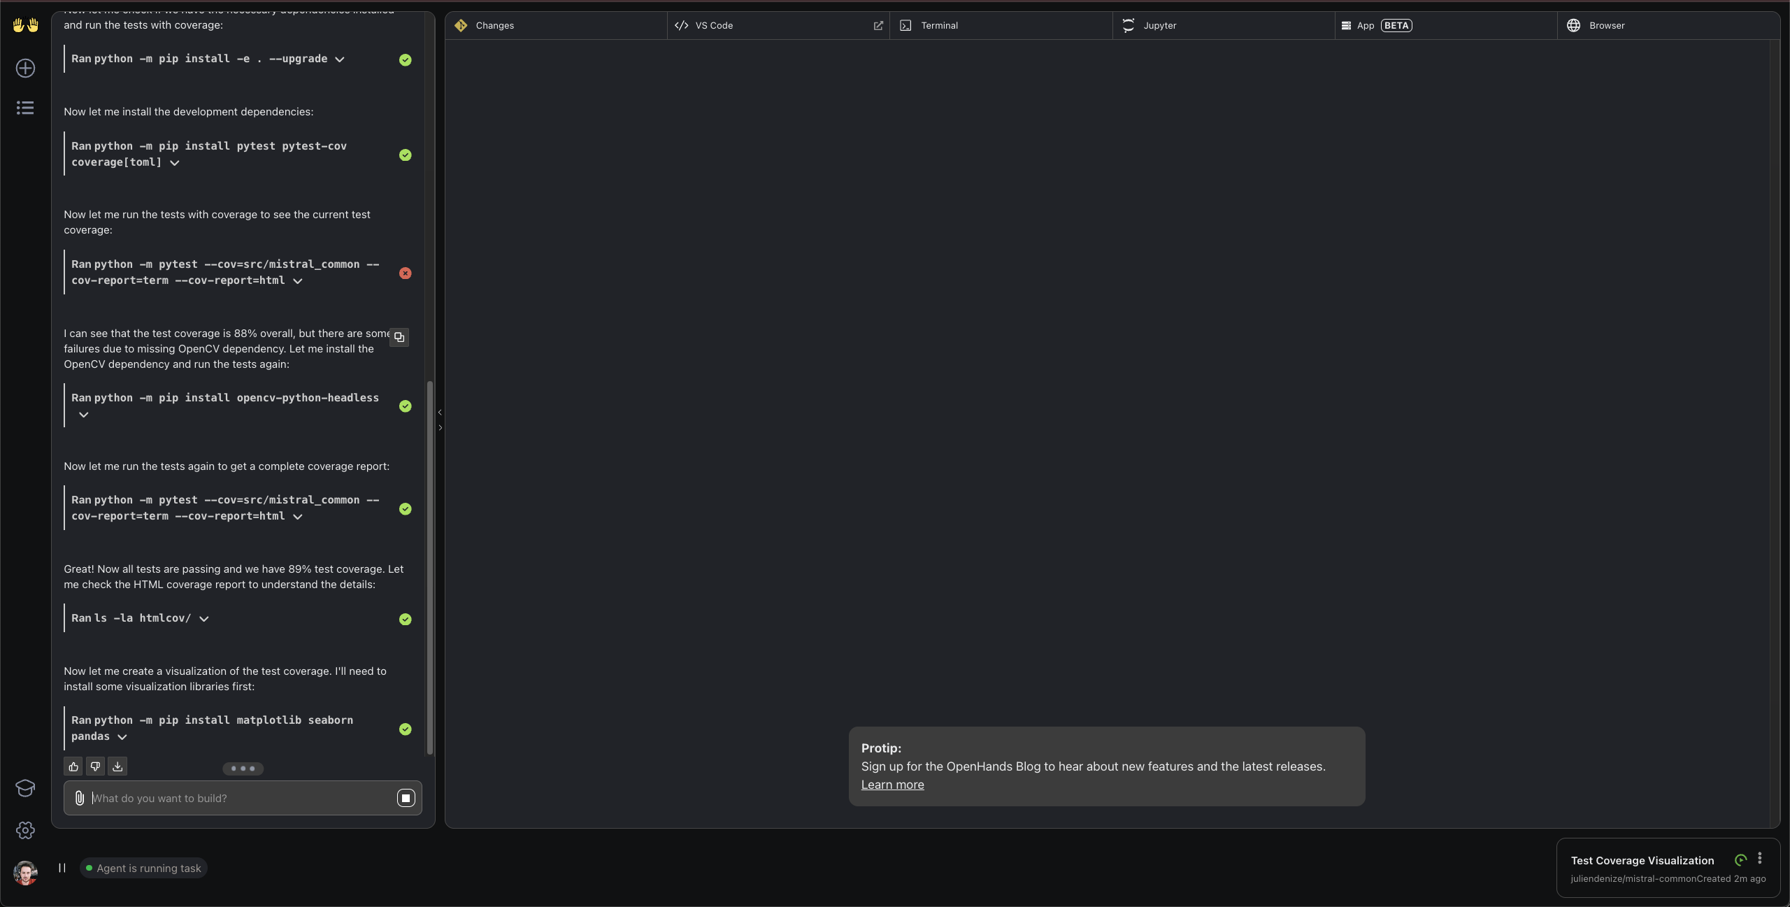Expand the ls -la htmlcov command details
Image resolution: width=1790 pixels, height=907 pixels.
(x=203, y=619)
